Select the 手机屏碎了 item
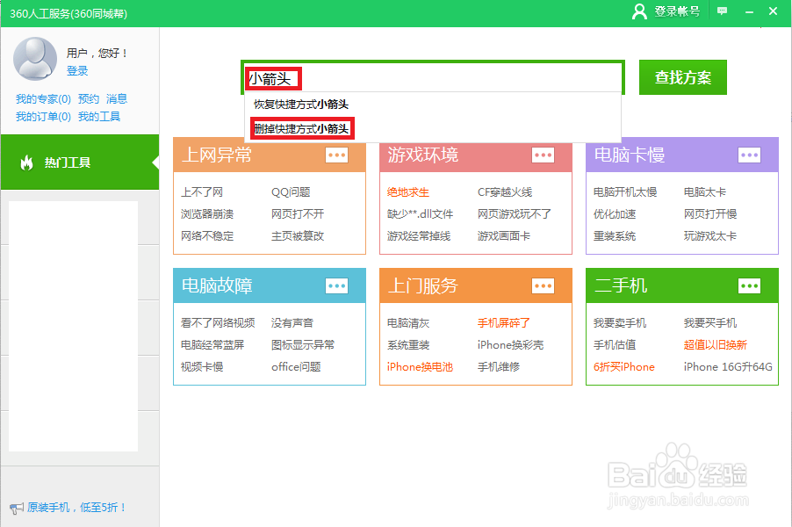This screenshot has width=792, height=527. click(x=504, y=323)
